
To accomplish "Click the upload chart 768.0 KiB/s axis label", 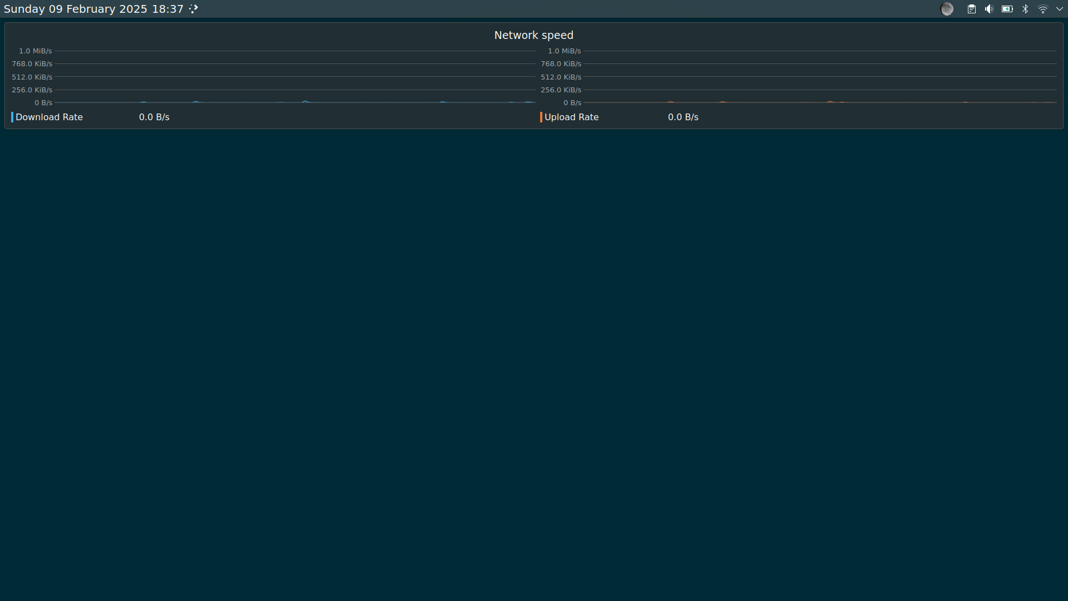I will pyautogui.click(x=561, y=64).
